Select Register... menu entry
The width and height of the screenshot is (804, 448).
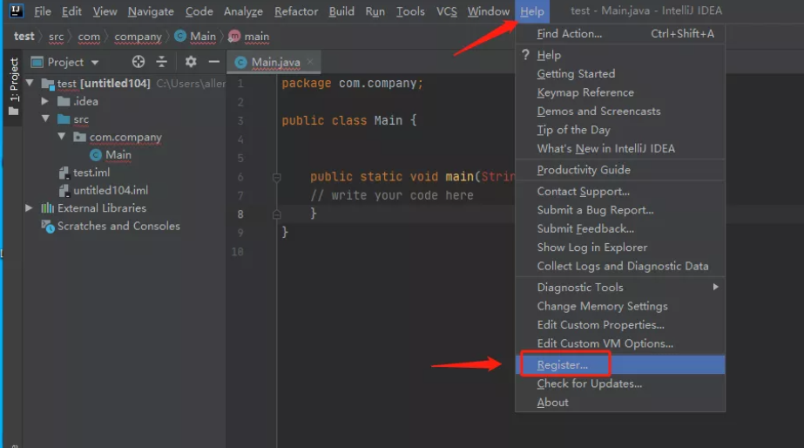click(620, 365)
